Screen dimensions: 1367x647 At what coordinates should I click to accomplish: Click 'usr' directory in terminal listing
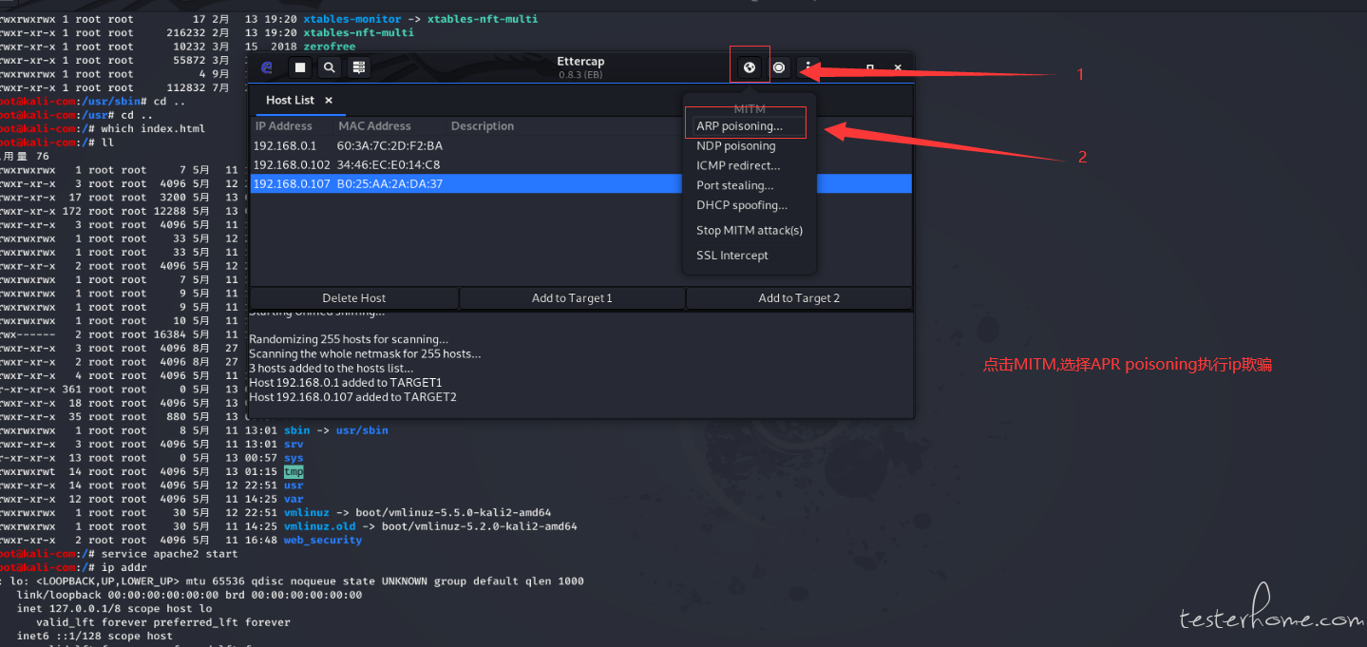tap(294, 485)
